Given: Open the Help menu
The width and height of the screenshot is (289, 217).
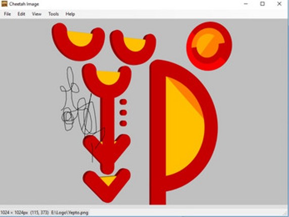Looking at the screenshot, I should tap(70, 14).
